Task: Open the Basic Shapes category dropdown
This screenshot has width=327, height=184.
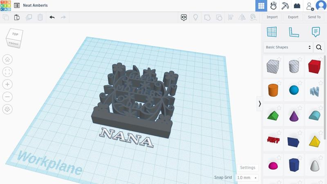Action: click(x=288, y=47)
